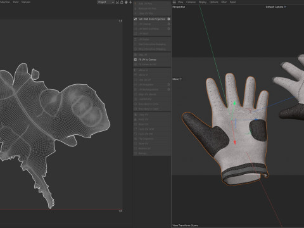Click the Perspective label in viewport
The height and width of the screenshot is (228, 304).
click(x=179, y=7)
